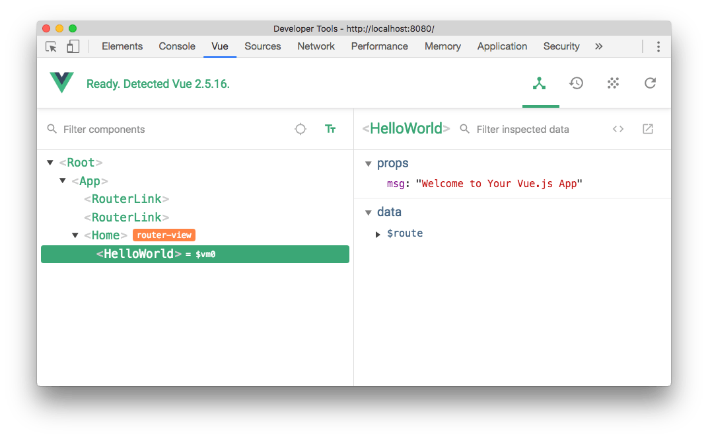The height and width of the screenshot is (439, 708).
Task: Toggle component name formatting with Tt icon
Action: pyautogui.click(x=330, y=130)
